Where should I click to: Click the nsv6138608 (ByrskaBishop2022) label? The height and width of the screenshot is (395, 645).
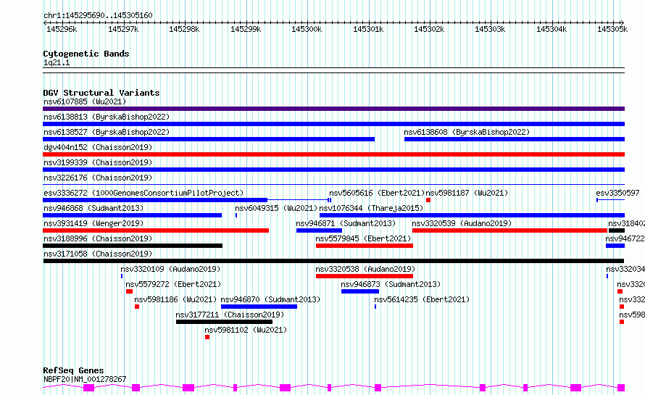pos(467,132)
